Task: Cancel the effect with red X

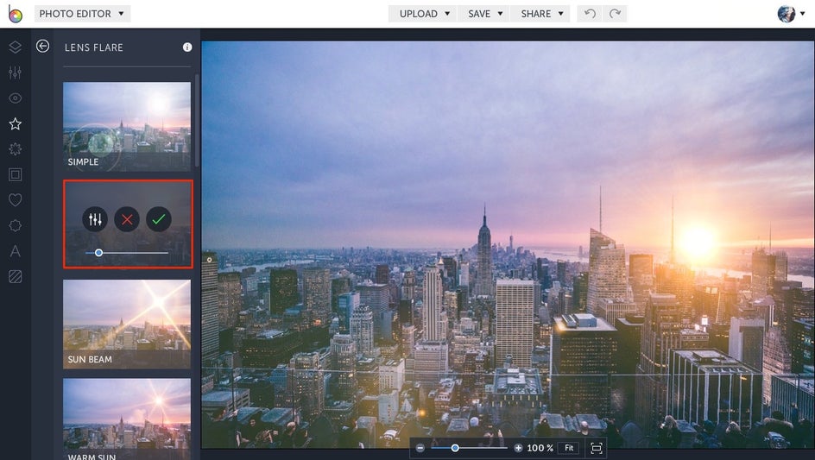Action: point(127,219)
